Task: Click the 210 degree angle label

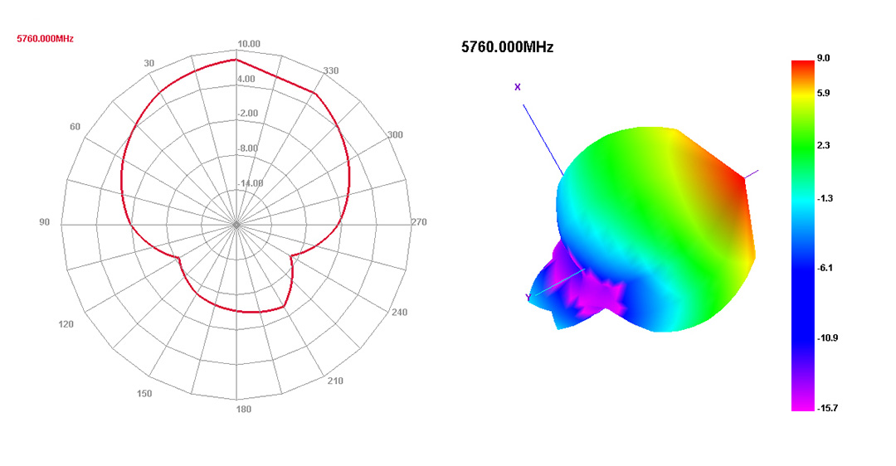Action: [x=335, y=381]
